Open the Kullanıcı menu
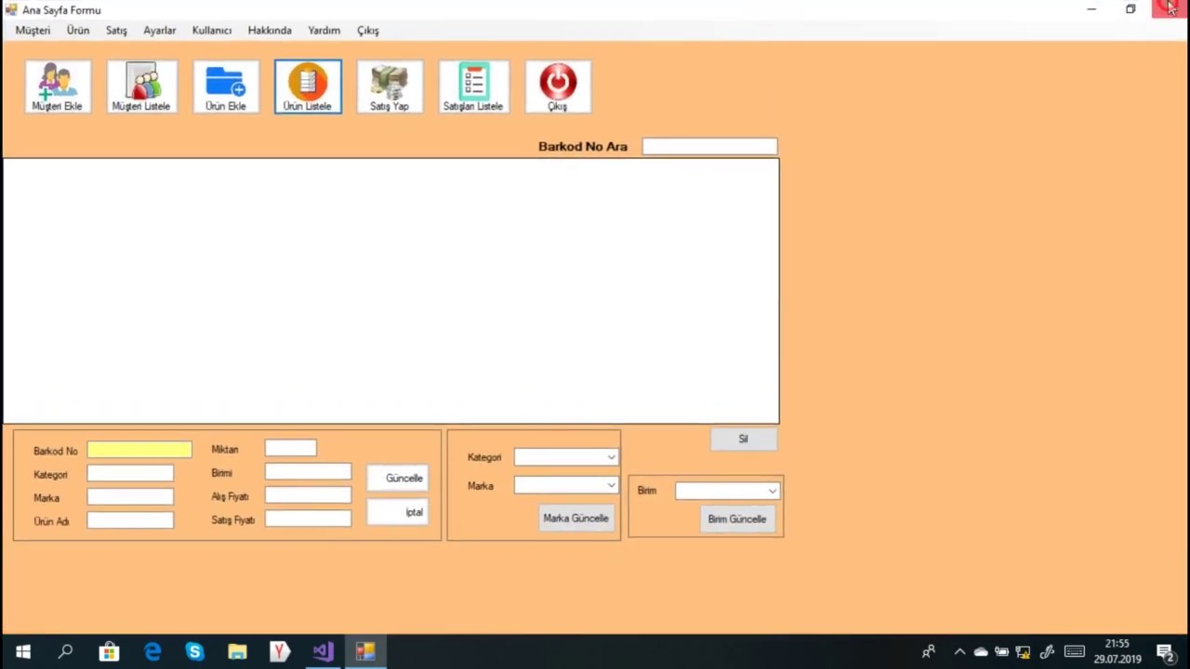1190x669 pixels. [212, 30]
